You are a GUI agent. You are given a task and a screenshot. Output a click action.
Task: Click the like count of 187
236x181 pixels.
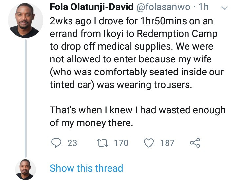coord(167,143)
